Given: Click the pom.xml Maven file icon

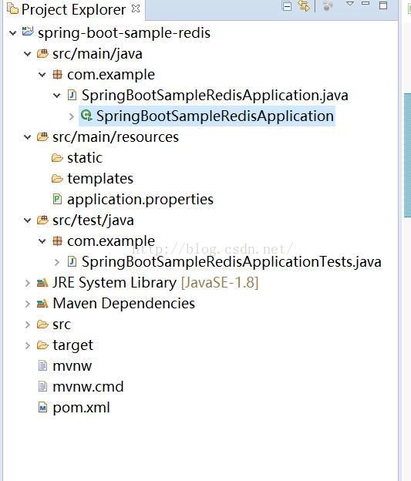Looking at the screenshot, I should click(x=42, y=407).
